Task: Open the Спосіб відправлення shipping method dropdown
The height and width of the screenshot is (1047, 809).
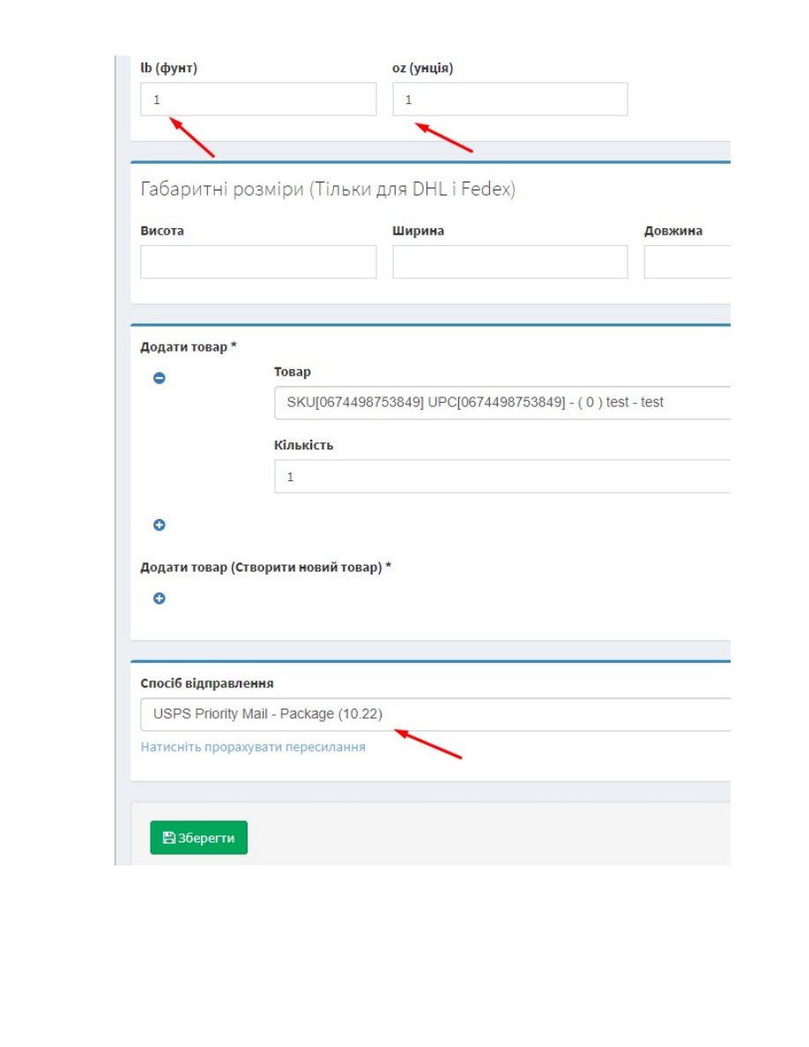Action: [x=435, y=715]
